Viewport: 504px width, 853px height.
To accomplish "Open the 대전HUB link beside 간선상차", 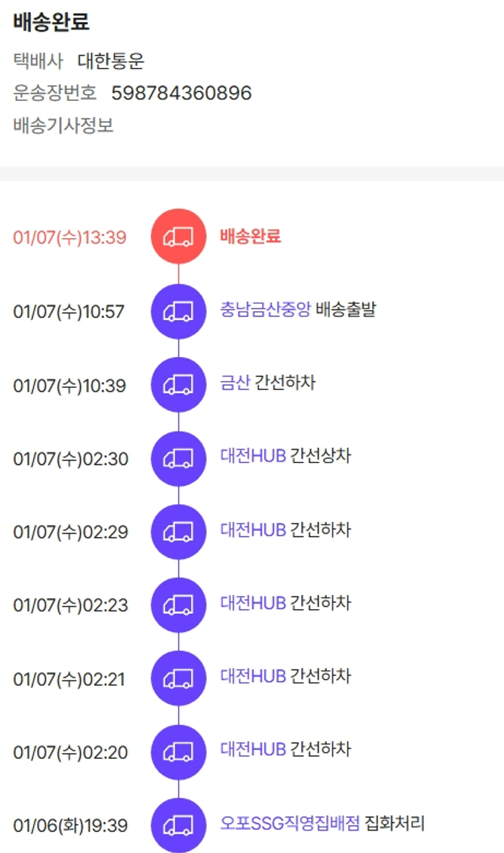I will [253, 456].
